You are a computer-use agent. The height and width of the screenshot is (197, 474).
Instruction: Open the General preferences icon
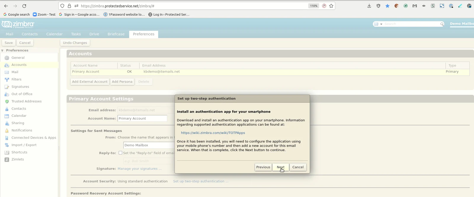click(x=7, y=58)
